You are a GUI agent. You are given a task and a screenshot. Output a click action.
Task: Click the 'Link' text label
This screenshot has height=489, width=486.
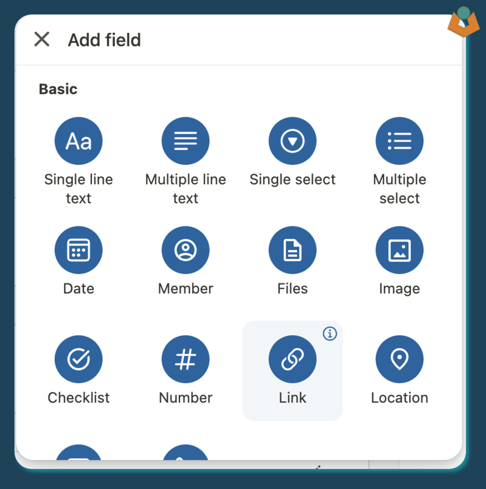click(x=292, y=398)
